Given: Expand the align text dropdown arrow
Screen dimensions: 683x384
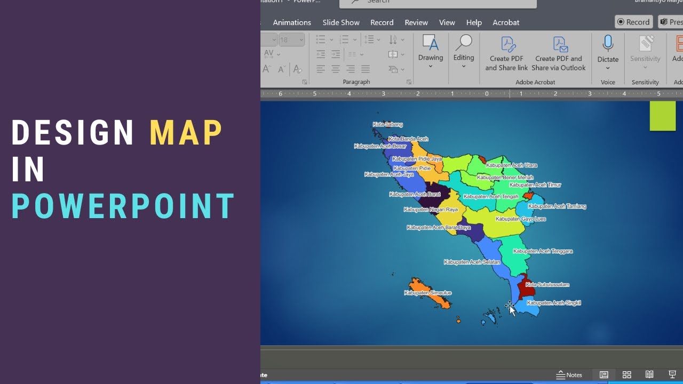Looking at the screenshot, I should pos(403,54).
